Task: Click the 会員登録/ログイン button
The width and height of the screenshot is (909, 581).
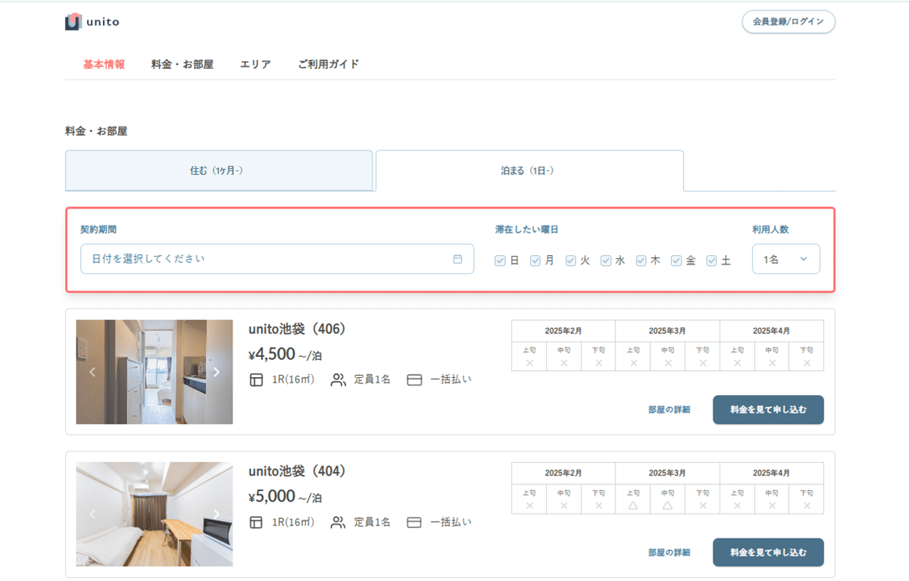Action: pyautogui.click(x=788, y=21)
